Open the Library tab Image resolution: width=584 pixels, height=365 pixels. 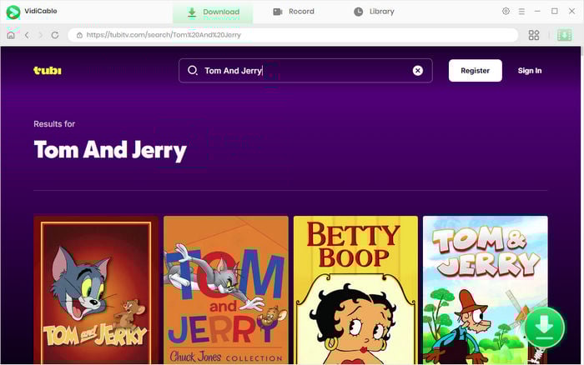pyautogui.click(x=374, y=12)
